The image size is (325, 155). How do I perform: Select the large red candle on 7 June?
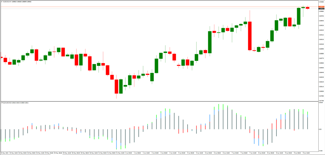point(250,36)
